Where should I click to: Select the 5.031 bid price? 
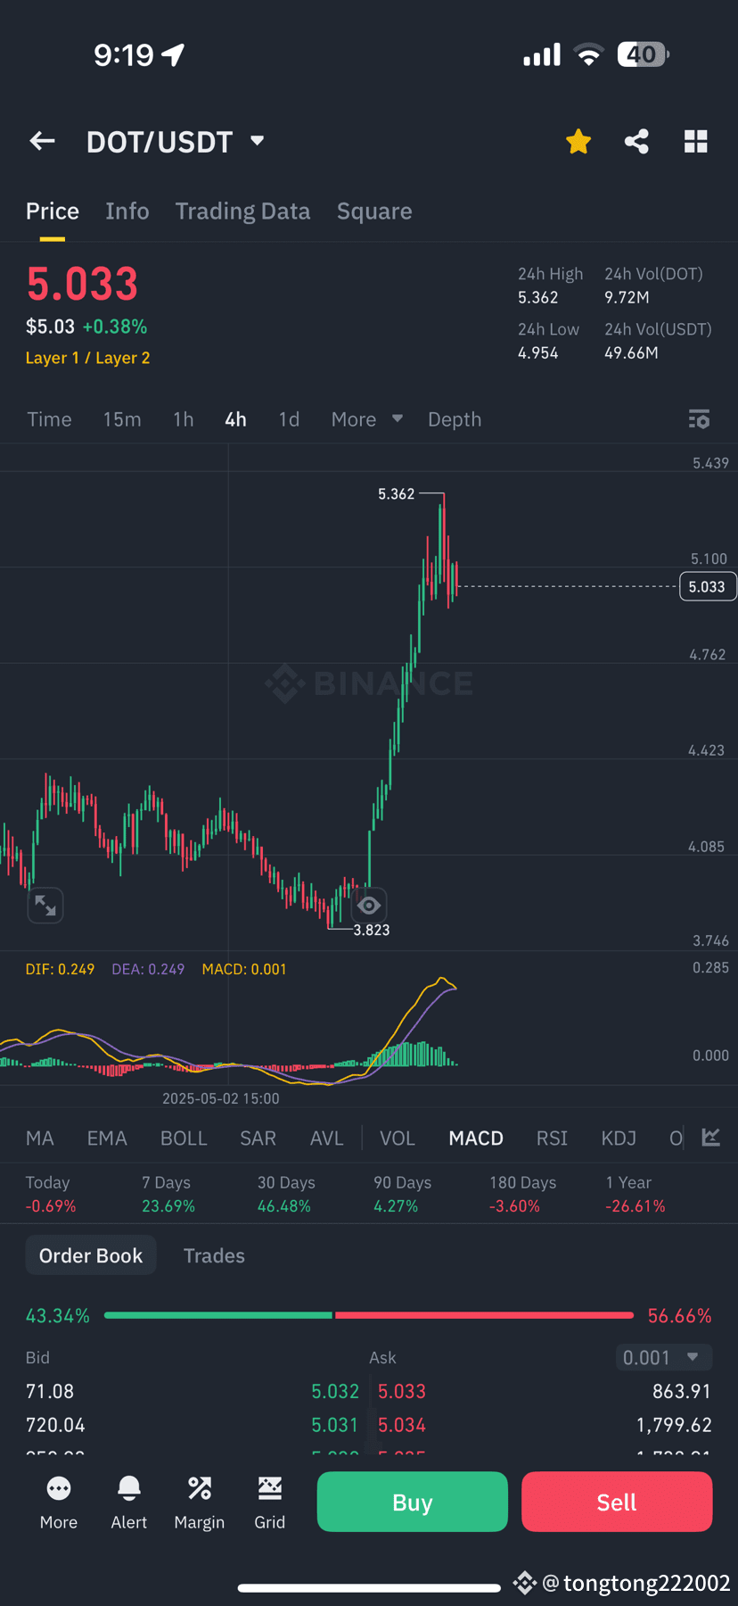[x=334, y=1425]
